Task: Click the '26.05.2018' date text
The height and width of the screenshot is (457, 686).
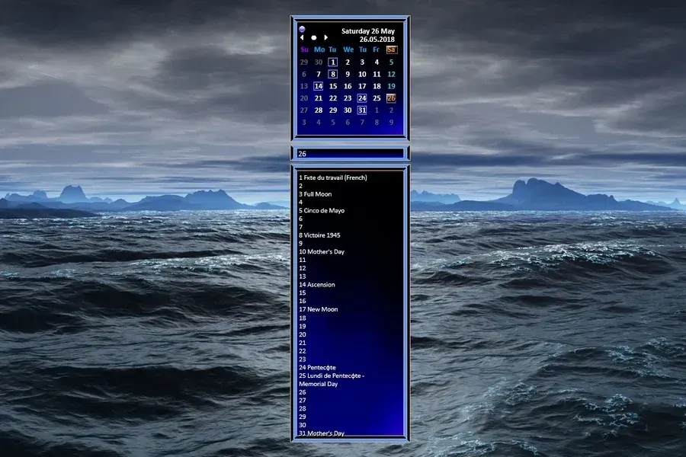Action: click(377, 40)
